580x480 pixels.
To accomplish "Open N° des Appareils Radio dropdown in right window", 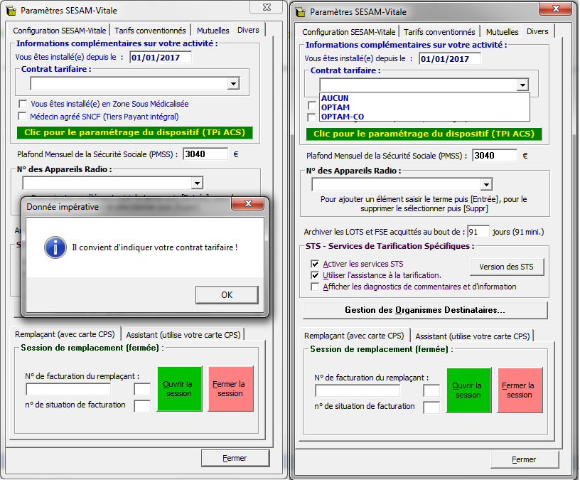I will click(x=486, y=184).
